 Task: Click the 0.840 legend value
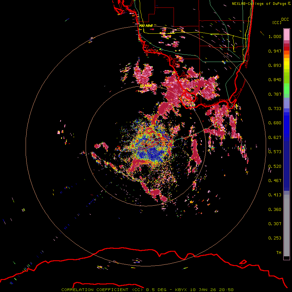click(275, 80)
